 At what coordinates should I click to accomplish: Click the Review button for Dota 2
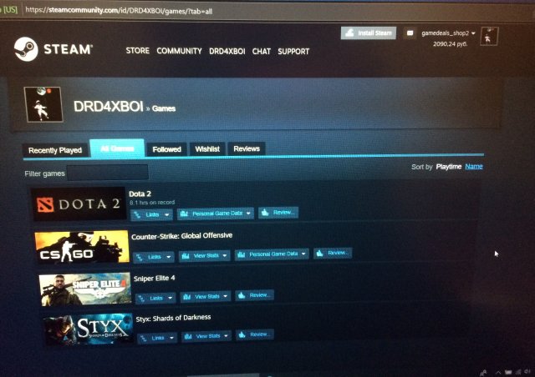[x=278, y=213]
